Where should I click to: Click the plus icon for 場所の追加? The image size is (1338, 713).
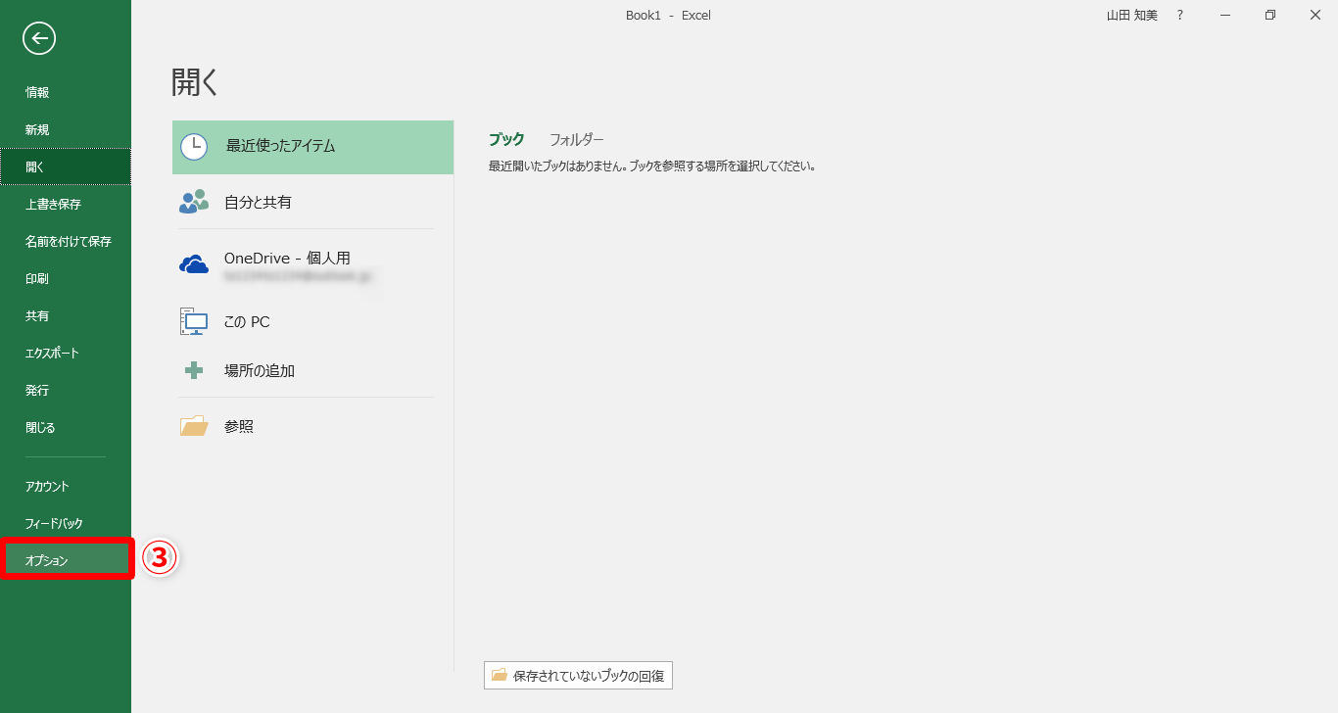point(194,371)
